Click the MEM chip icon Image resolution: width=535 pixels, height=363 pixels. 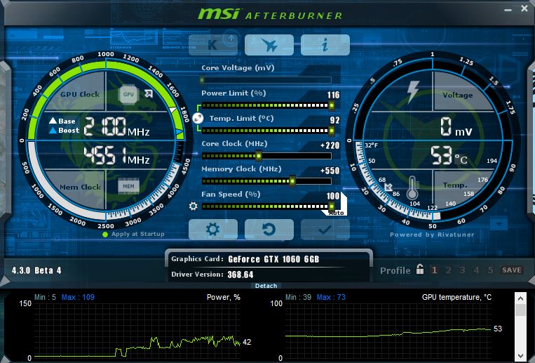pyautogui.click(x=128, y=186)
